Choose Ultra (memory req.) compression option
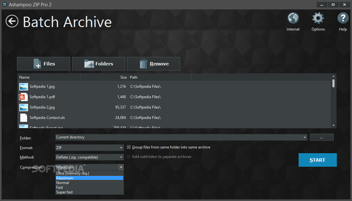Viewport: 352px width, 201px height. (x=89, y=173)
